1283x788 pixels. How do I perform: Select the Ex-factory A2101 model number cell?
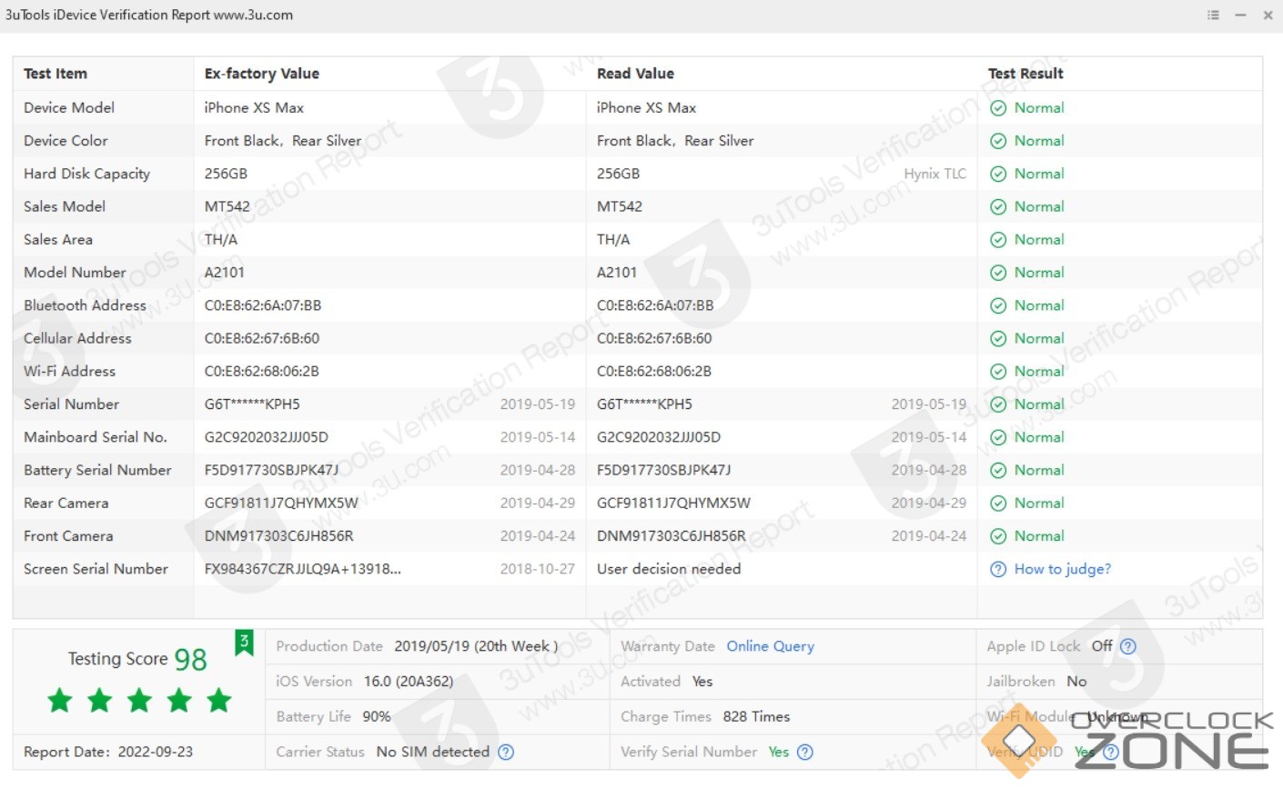click(225, 273)
